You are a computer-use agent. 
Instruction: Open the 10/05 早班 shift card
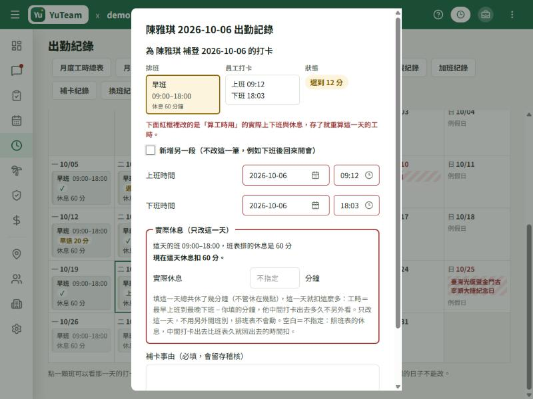81,188
